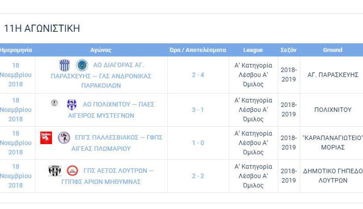363x209 pixels.
Task: Click the first row date 18 Νοεμβρίου 2018
Action: (16, 75)
